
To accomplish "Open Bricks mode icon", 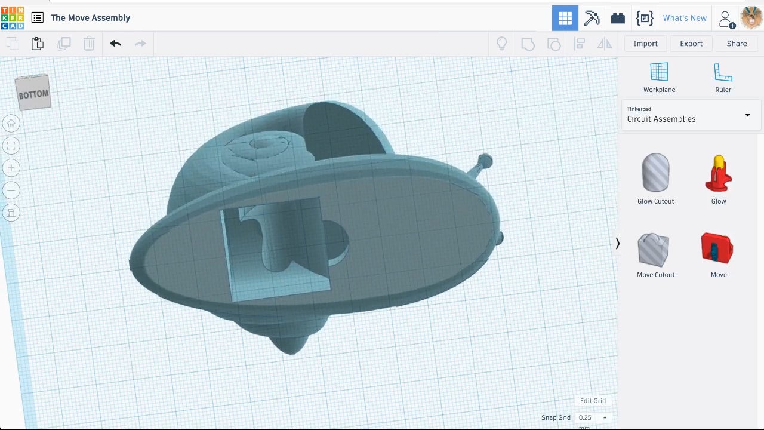I will click(x=618, y=18).
